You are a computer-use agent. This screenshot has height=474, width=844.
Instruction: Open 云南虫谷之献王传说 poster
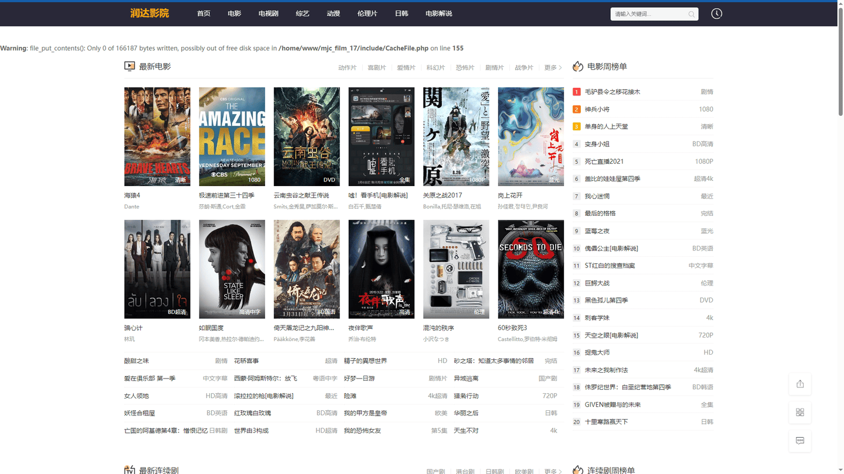click(307, 136)
